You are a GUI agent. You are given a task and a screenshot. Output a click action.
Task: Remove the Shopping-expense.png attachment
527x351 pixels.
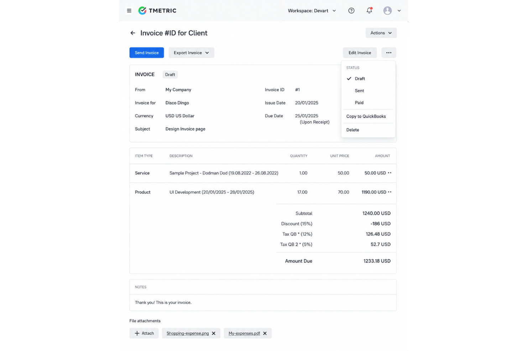(x=214, y=333)
